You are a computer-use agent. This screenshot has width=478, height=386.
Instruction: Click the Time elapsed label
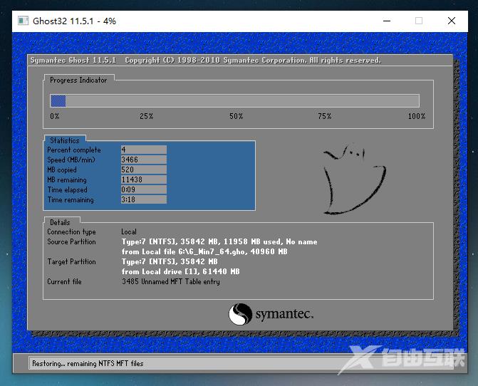coord(68,190)
